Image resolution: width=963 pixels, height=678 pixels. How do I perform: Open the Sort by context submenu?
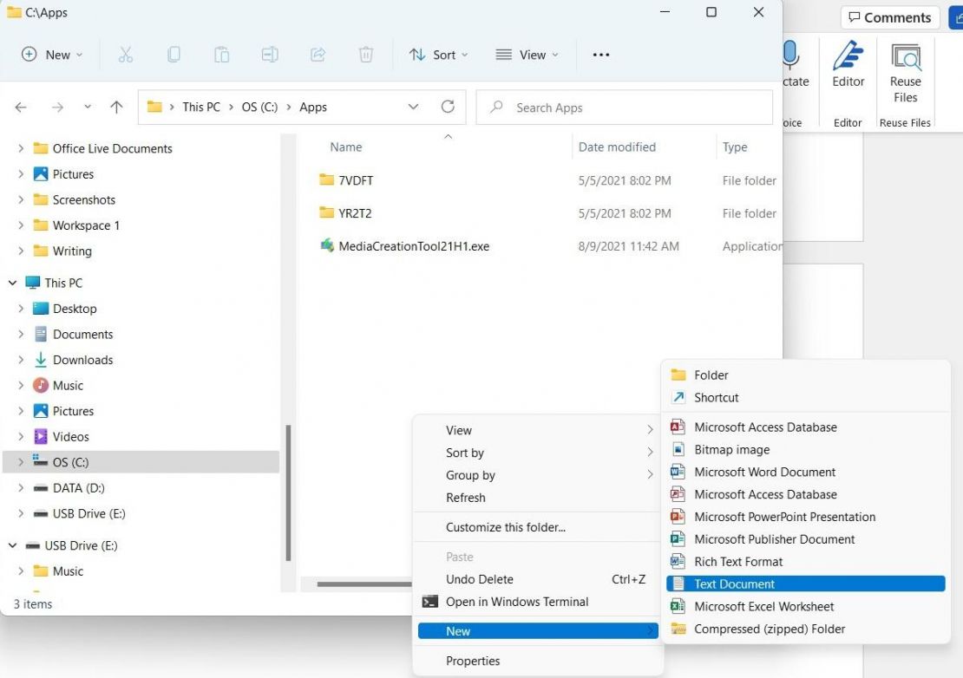[x=538, y=453]
